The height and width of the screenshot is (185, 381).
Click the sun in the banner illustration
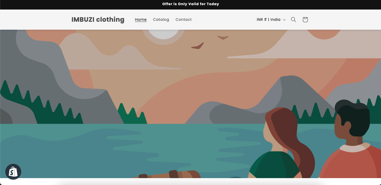click(x=163, y=34)
